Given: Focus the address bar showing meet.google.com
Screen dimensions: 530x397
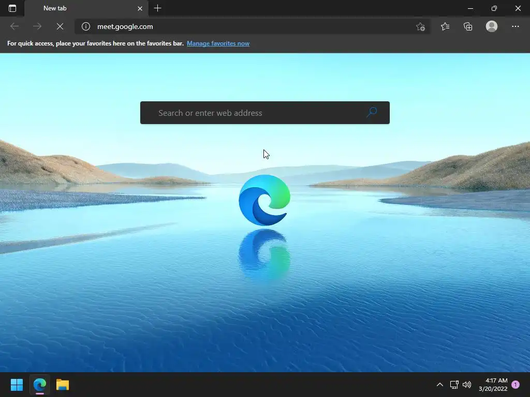Looking at the screenshot, I should pos(252,26).
